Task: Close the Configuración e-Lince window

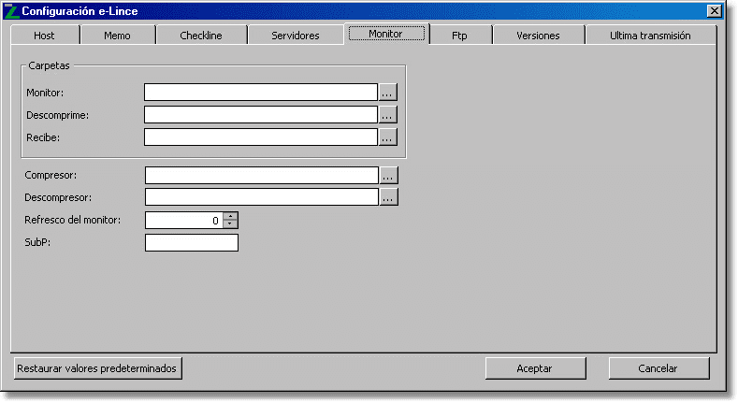Action: click(x=714, y=11)
